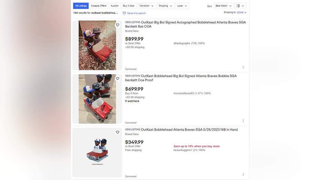Open the Best Match sort dropdown
This screenshot has height=180, width=321.
224,6
